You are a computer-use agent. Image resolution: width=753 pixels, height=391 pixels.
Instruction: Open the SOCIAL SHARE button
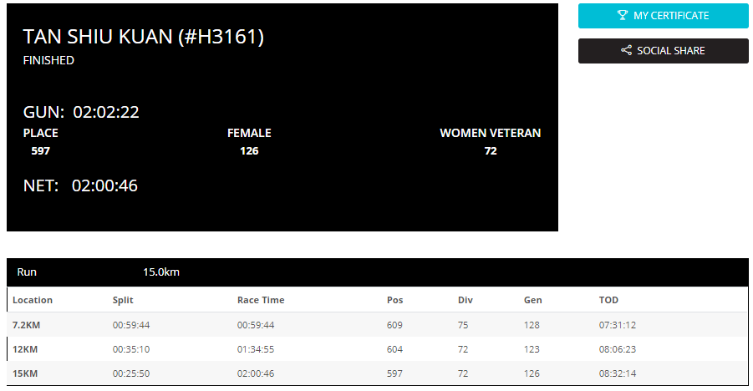point(664,51)
